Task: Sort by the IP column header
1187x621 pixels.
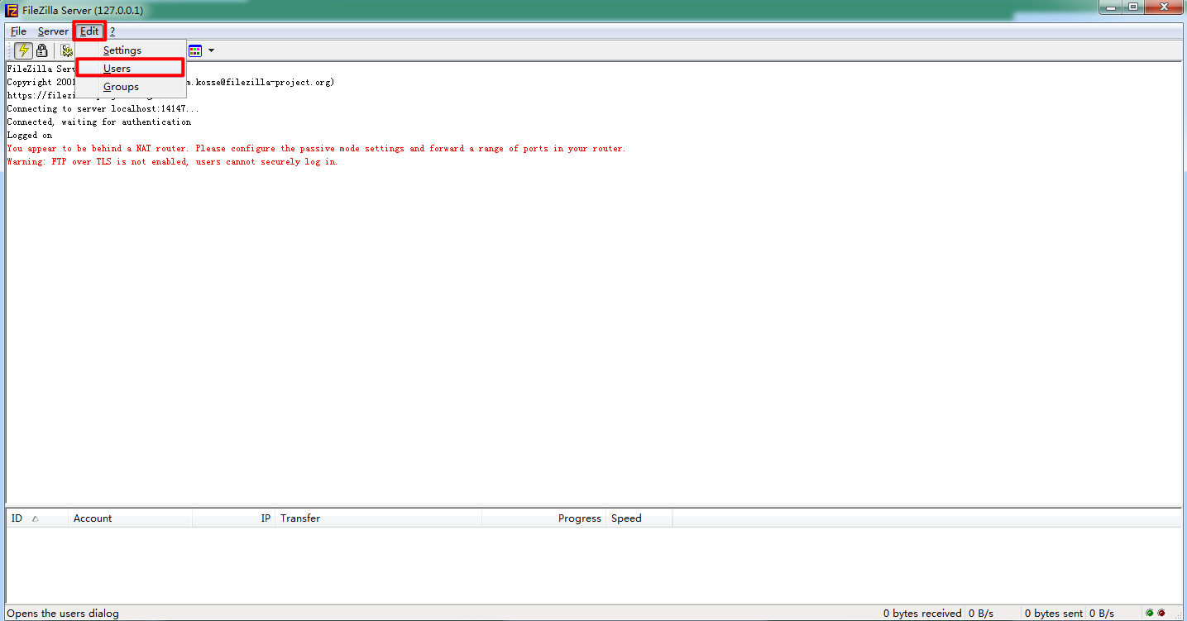Action: coord(233,518)
